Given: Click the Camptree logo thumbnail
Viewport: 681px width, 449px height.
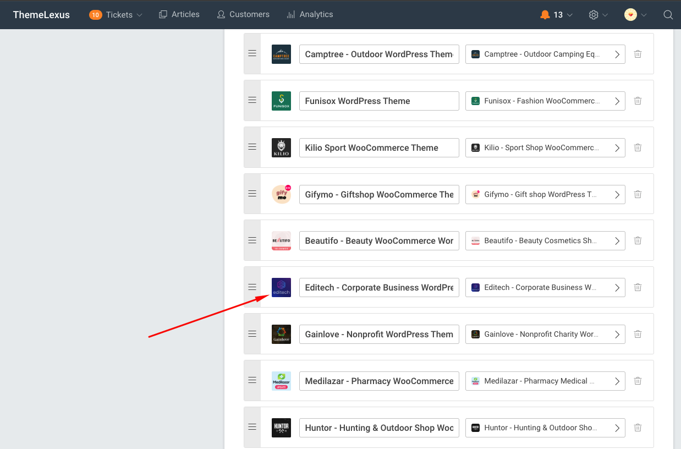Looking at the screenshot, I should (x=281, y=54).
